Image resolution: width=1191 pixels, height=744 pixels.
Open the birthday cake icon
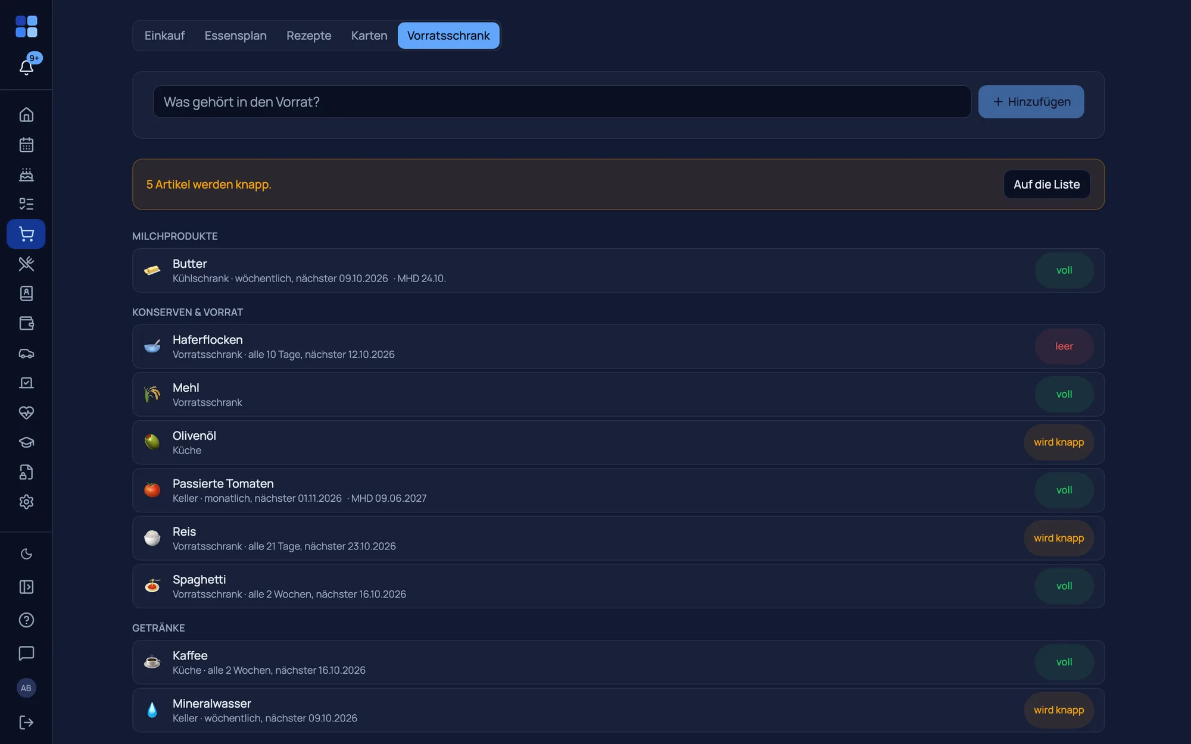26,174
